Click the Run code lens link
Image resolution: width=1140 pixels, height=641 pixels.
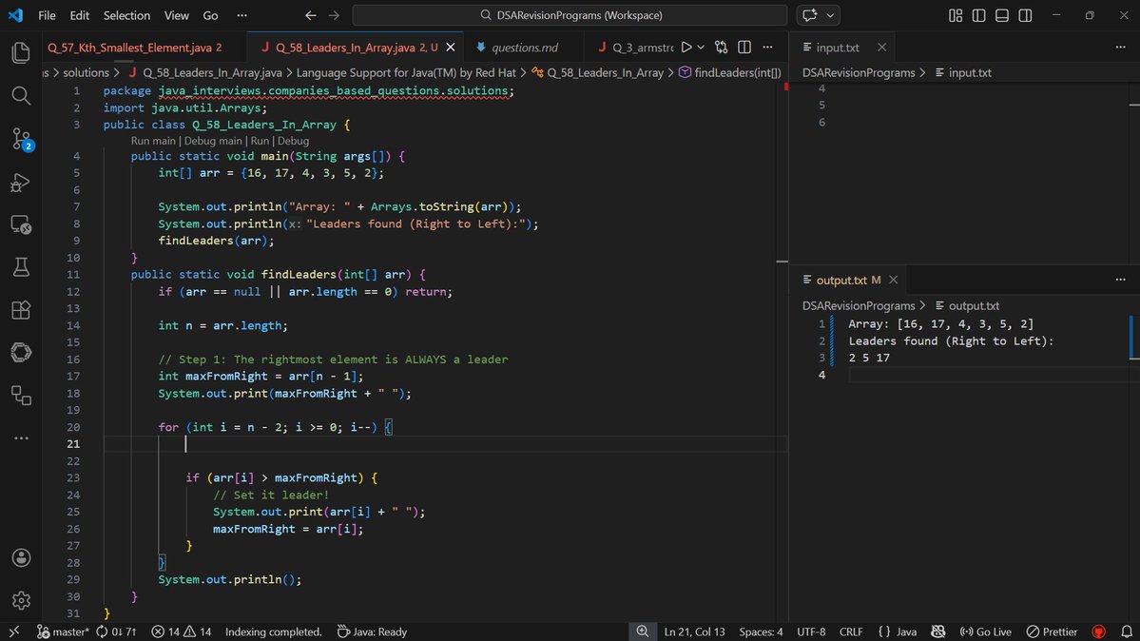click(260, 141)
